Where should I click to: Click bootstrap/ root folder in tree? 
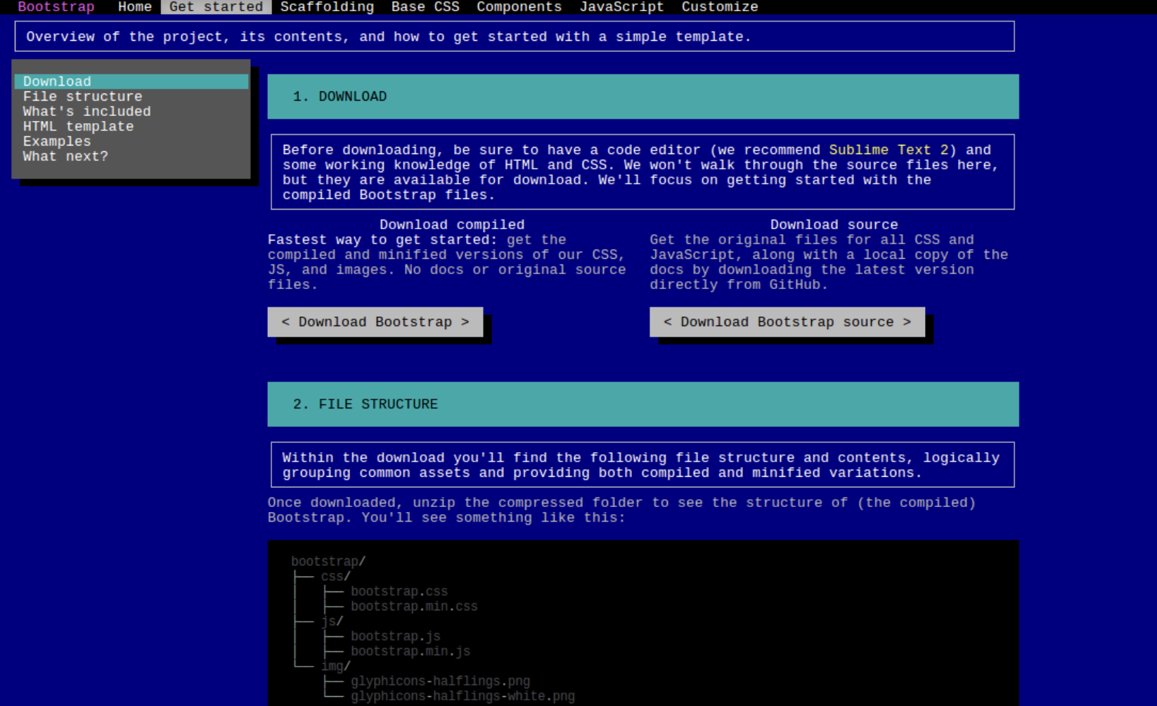click(x=328, y=562)
